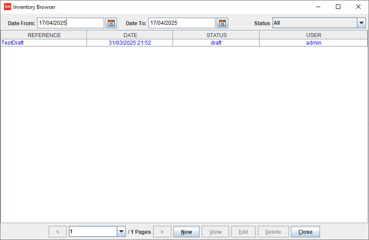Focus the Date From text field

71,23
